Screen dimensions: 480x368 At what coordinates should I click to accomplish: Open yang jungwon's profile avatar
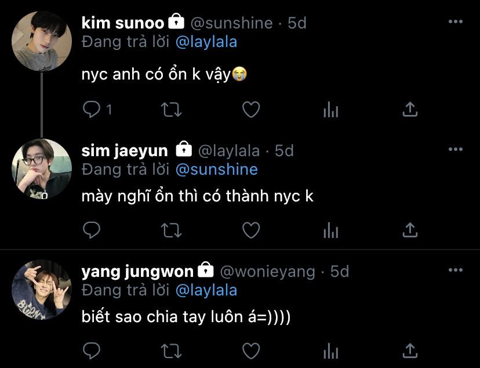tap(42, 290)
